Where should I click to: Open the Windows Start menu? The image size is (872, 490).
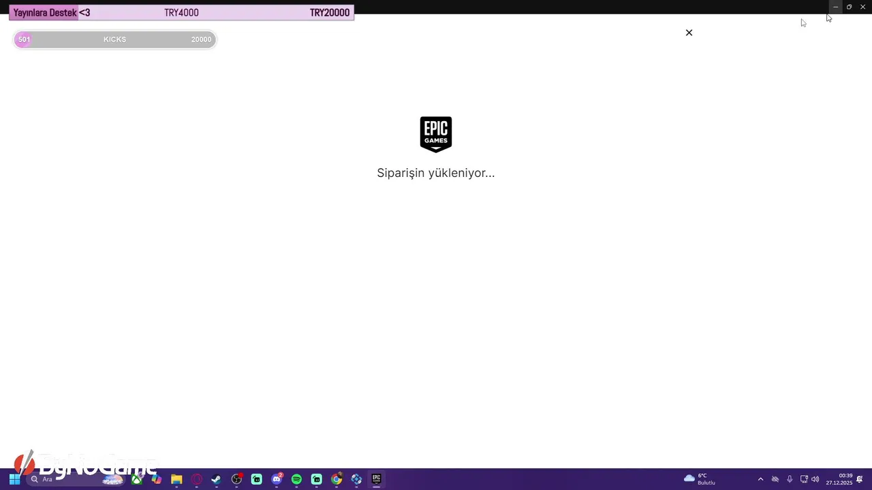click(x=14, y=479)
